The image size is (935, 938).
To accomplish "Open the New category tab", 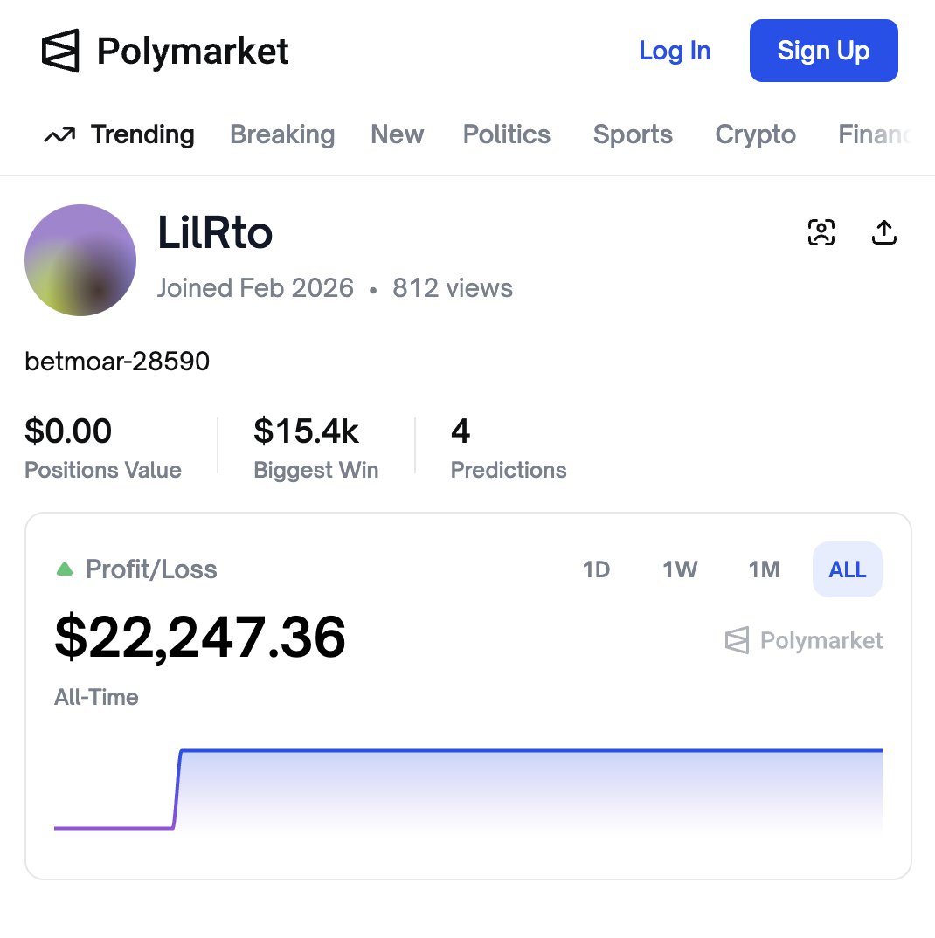I will point(398,134).
